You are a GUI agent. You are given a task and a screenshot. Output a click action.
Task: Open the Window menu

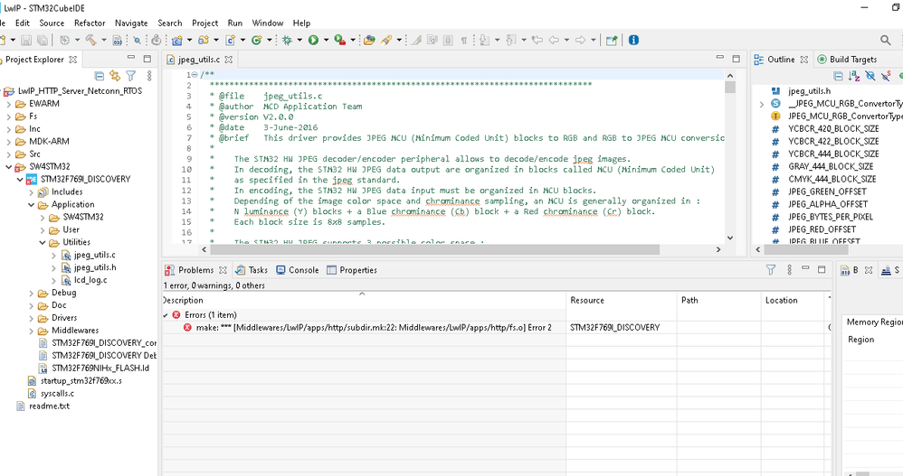268,23
